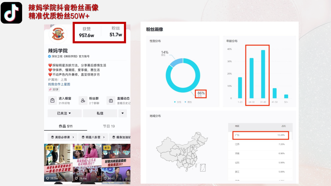Click the 31-40 age bar in chart

pyautogui.click(x=263, y=74)
